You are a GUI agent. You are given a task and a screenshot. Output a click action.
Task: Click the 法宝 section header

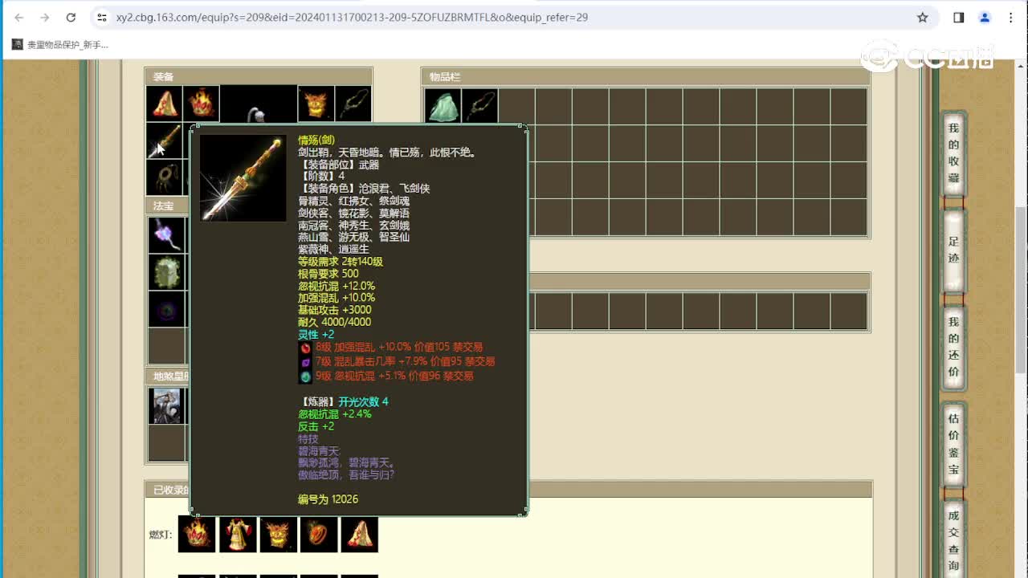(168, 206)
